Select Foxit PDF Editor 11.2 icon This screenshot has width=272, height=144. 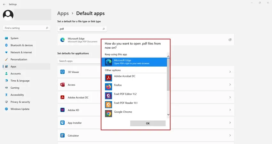pyautogui.click(x=108, y=96)
